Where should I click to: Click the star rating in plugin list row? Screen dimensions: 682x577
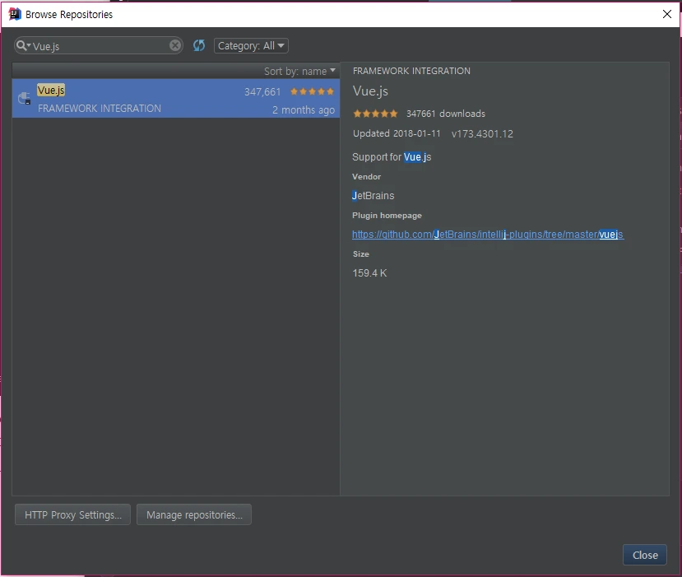tap(312, 91)
